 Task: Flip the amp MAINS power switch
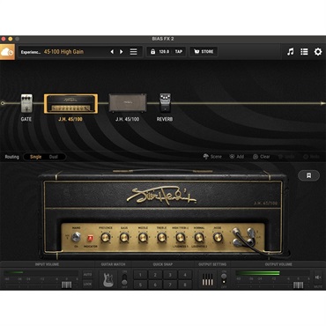coord(77,236)
